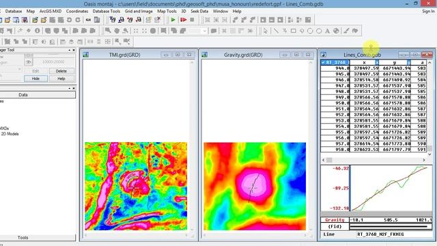Image resolution: width=437 pixels, height=246 pixels.
Task: Click the Gravity.grd map image
Action: (x=255, y=187)
